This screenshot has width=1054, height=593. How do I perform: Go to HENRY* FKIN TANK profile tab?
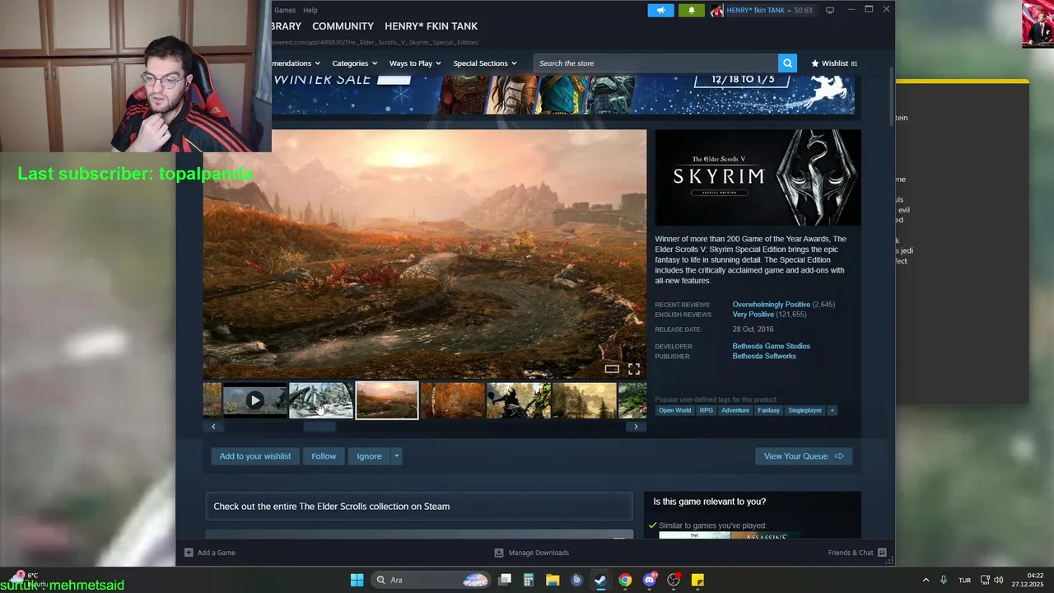click(431, 26)
